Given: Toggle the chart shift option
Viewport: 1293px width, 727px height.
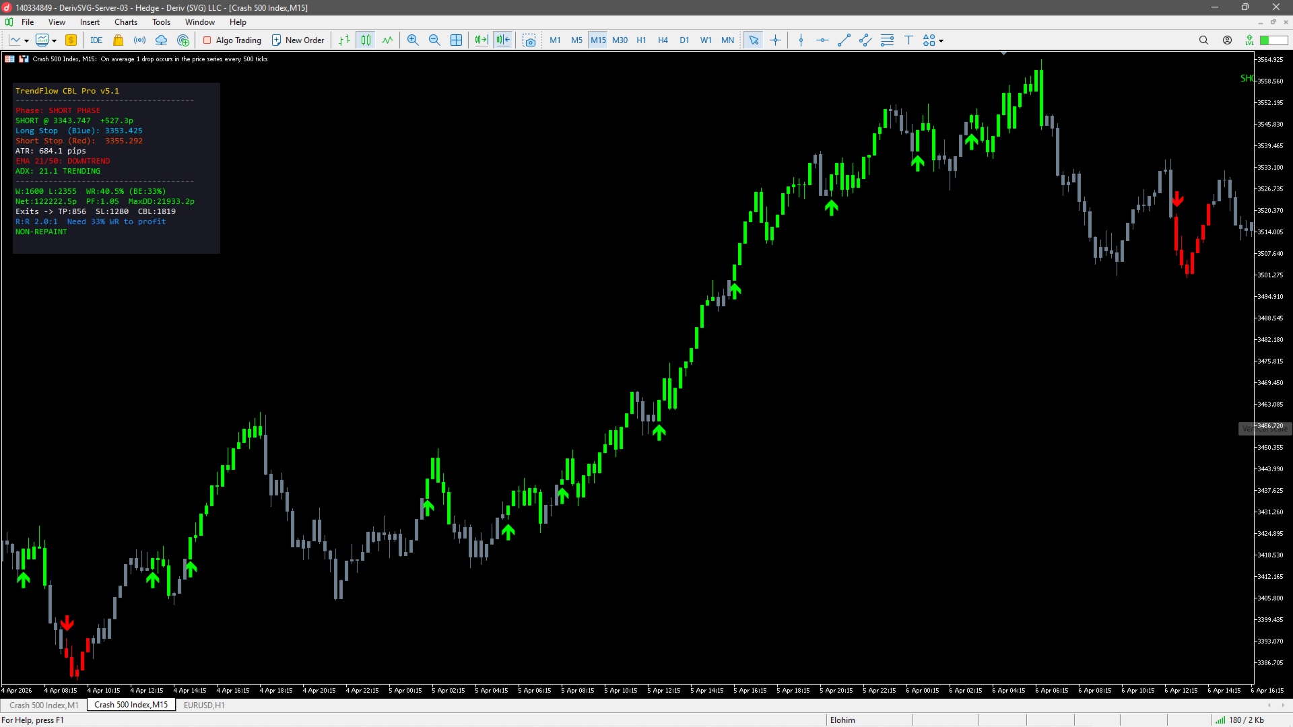Looking at the screenshot, I should (x=503, y=40).
